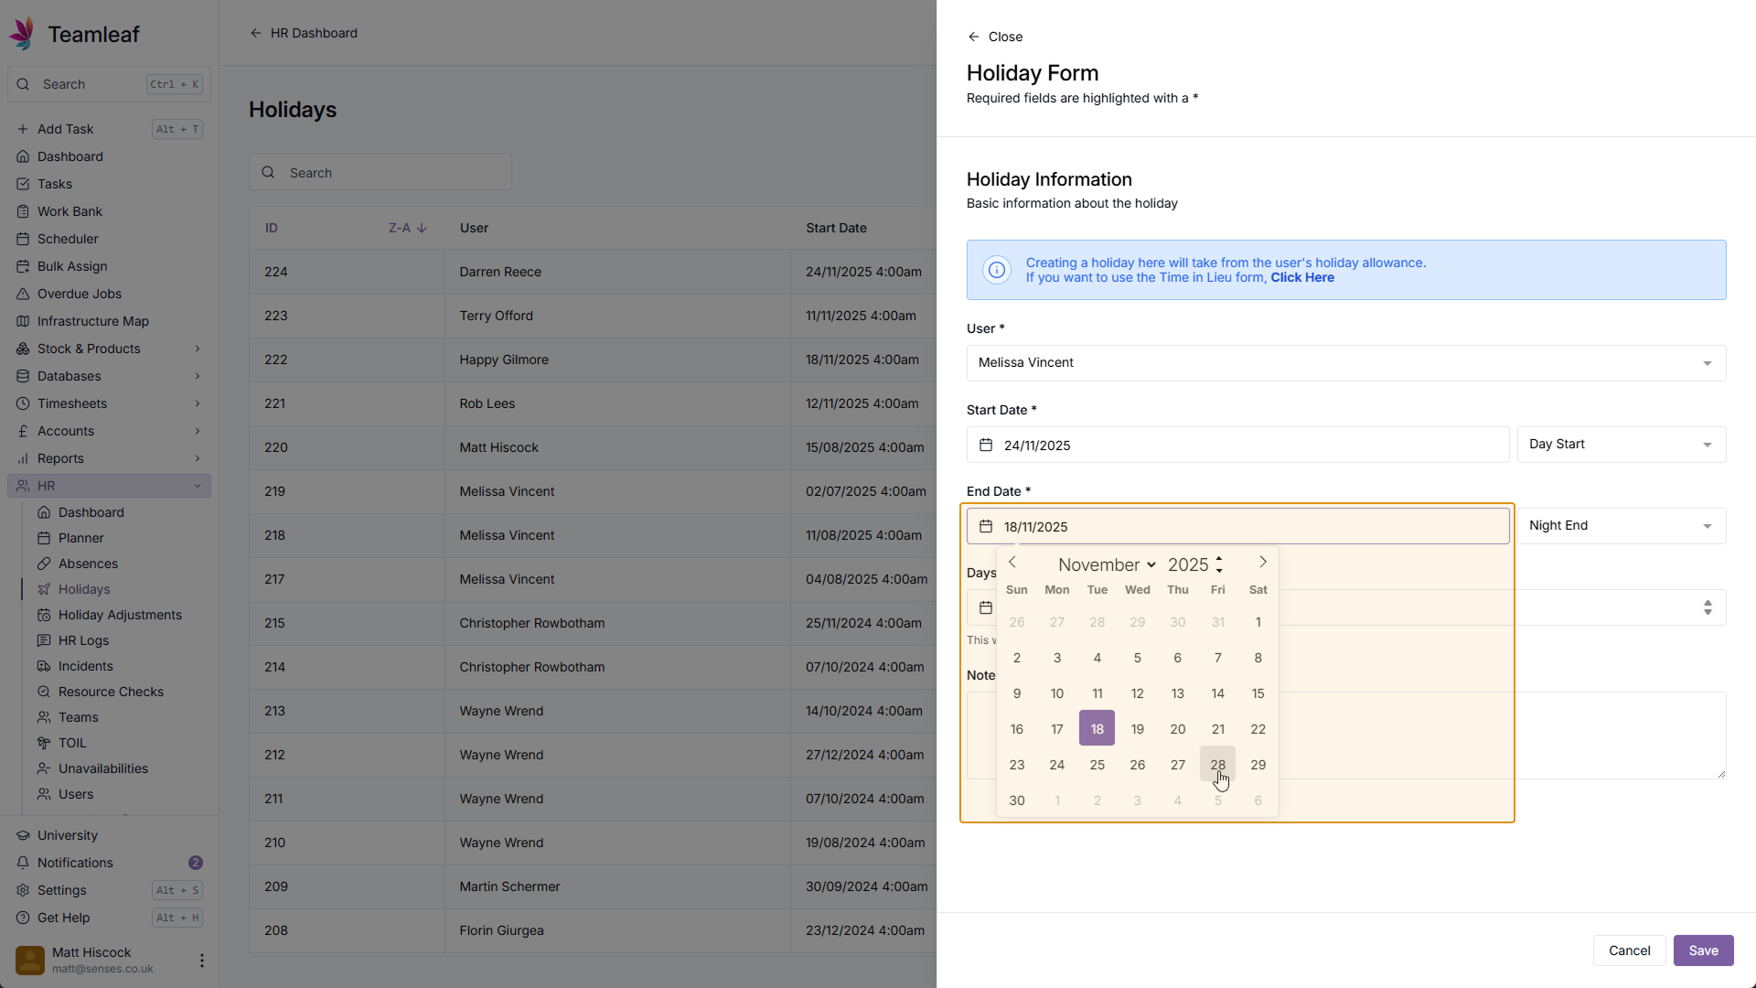This screenshot has height=988, width=1756.
Task: Increase the year with the up stepper
Action: tap(1219, 558)
